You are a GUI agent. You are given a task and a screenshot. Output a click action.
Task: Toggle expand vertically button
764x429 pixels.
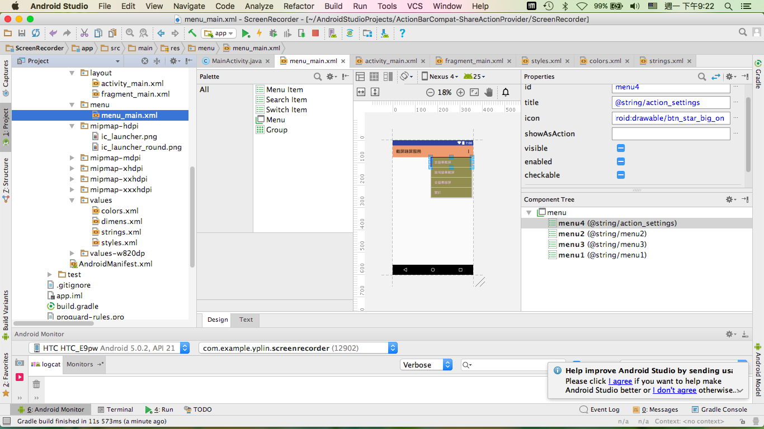tap(375, 92)
